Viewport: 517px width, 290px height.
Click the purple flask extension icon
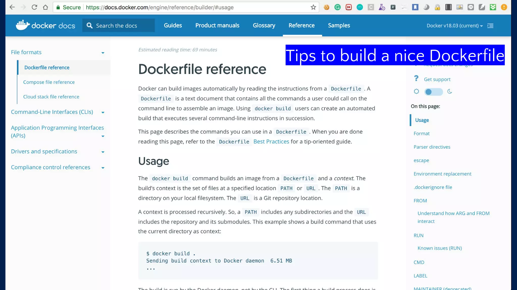click(382, 7)
